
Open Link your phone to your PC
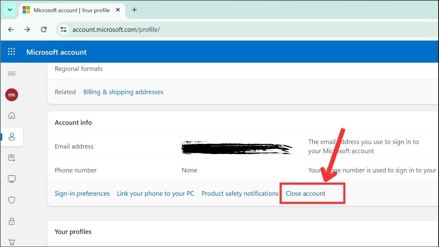155,194
